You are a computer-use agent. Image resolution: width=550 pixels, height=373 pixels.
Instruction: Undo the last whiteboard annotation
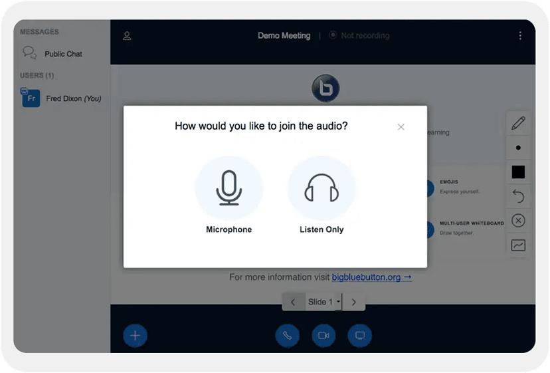click(x=518, y=196)
